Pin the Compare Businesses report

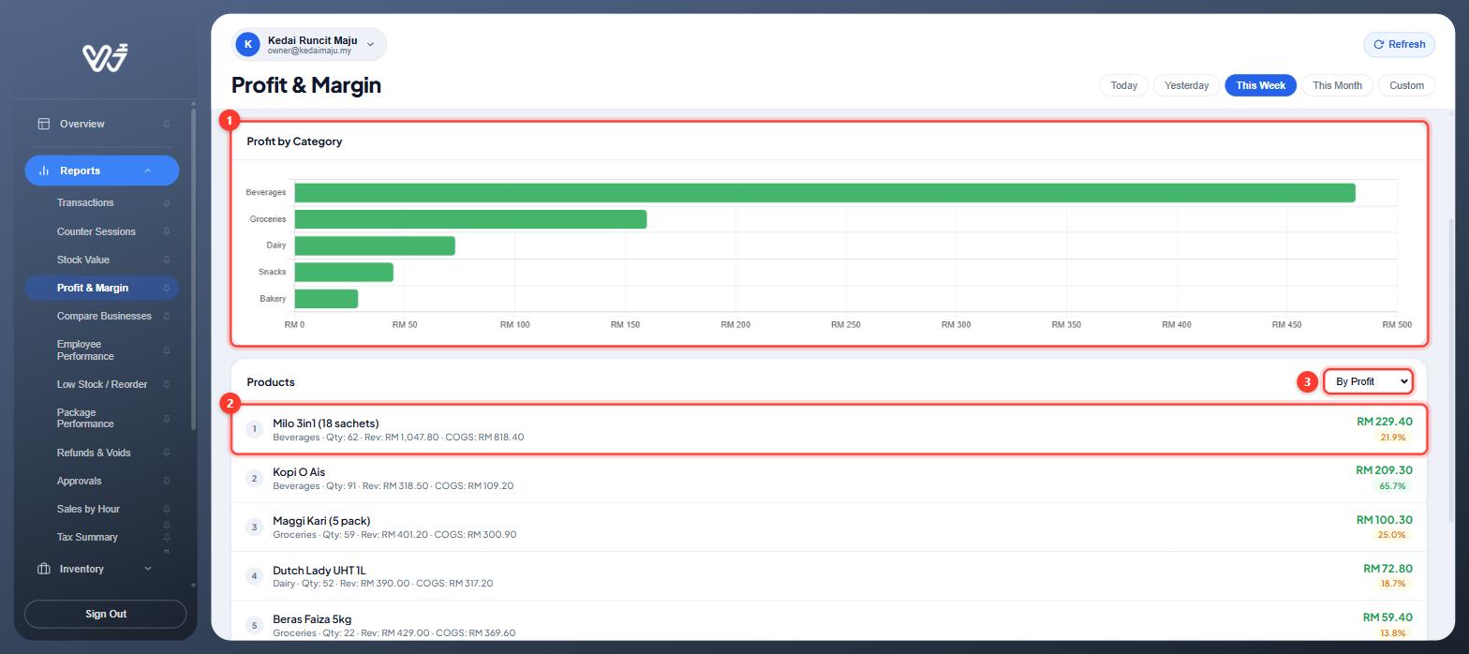pyautogui.click(x=167, y=316)
